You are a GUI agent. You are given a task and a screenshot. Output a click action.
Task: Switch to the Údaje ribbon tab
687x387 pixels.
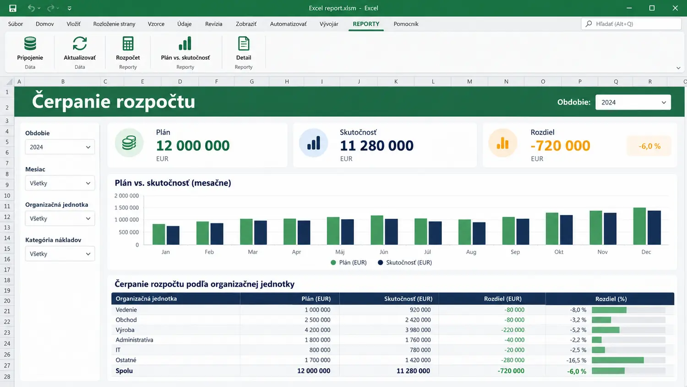[x=185, y=24]
